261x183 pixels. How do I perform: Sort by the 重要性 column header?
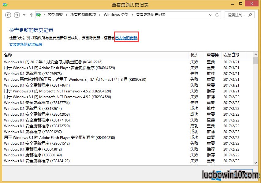(213, 55)
